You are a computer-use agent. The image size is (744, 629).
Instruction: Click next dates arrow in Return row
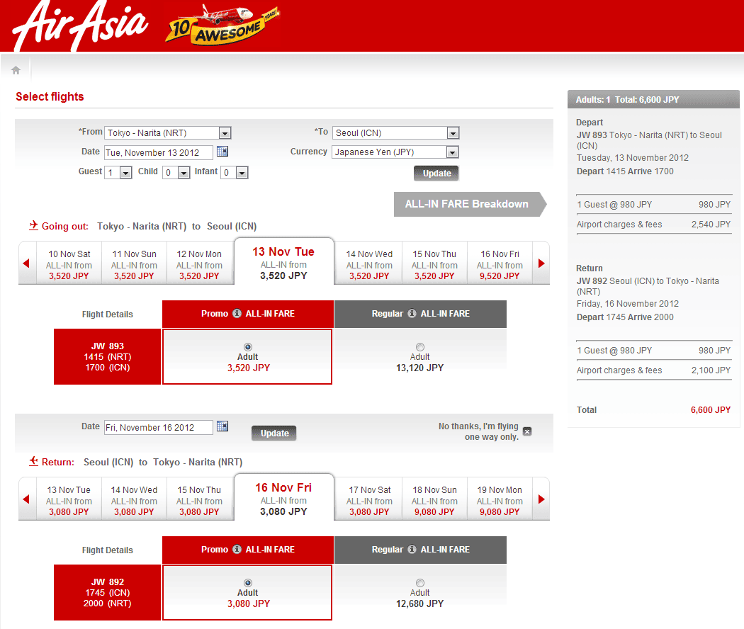pos(541,499)
